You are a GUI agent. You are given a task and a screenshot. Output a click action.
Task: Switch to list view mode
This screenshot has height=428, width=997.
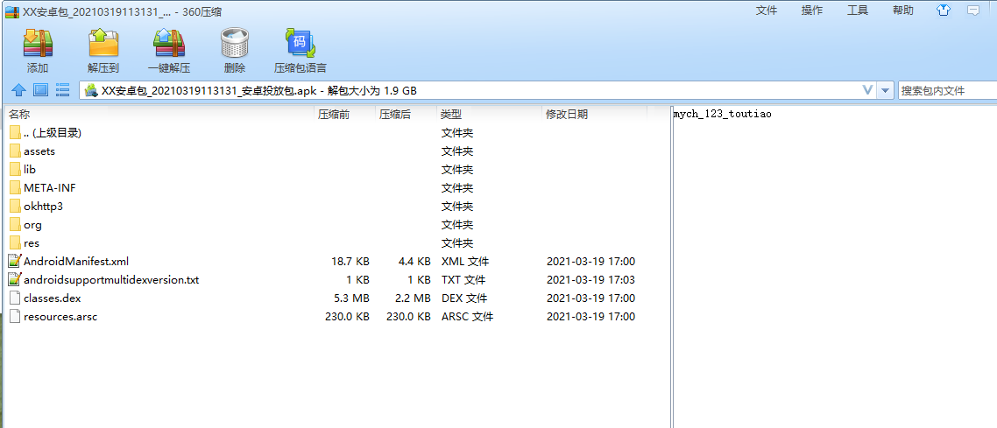pos(62,90)
